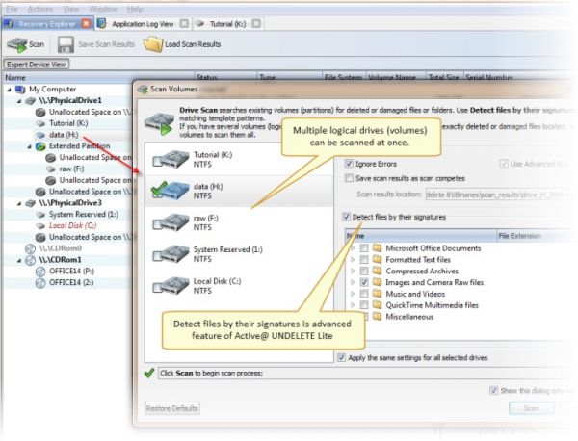Image resolution: width=578 pixels, height=441 pixels.
Task: Check the Microsoft Office Documents signature box
Action: click(363, 249)
